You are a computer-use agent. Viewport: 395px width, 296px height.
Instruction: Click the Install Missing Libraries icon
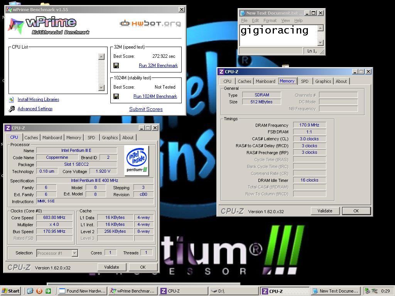(11, 100)
